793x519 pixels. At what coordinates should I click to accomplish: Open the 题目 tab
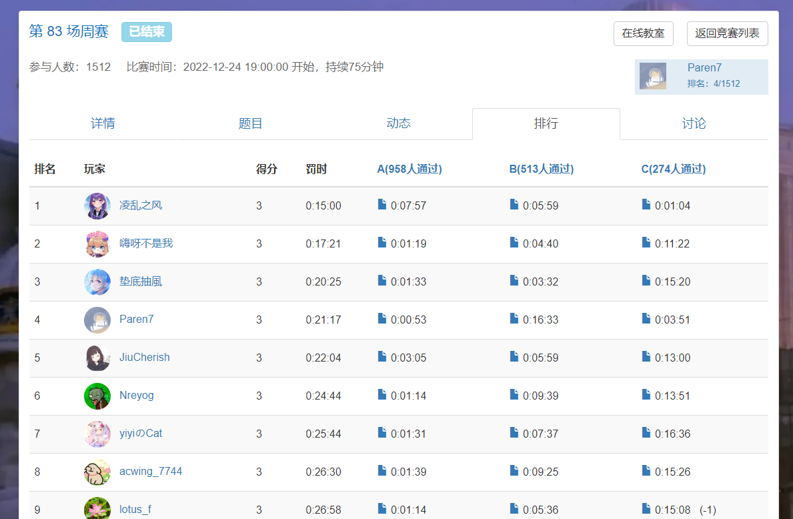[x=251, y=123]
